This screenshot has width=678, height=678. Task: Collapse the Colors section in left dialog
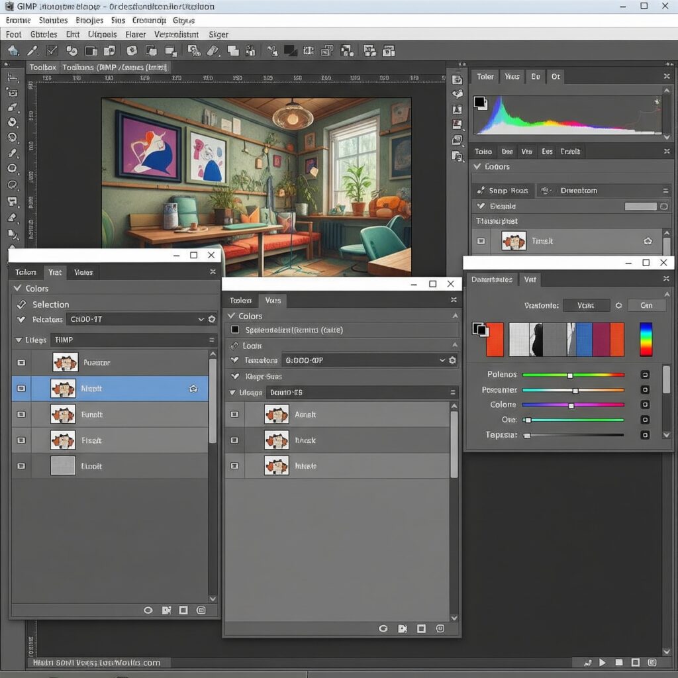pos(18,288)
